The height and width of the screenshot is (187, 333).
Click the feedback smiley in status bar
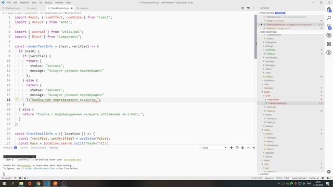(x=323, y=178)
